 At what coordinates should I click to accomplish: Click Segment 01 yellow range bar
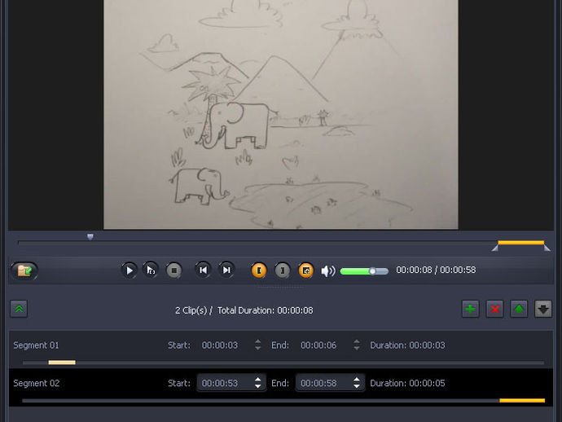pos(62,363)
